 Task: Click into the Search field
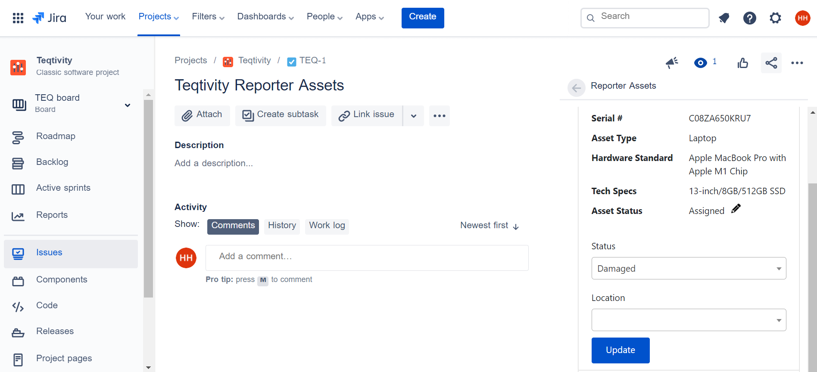pos(645,18)
